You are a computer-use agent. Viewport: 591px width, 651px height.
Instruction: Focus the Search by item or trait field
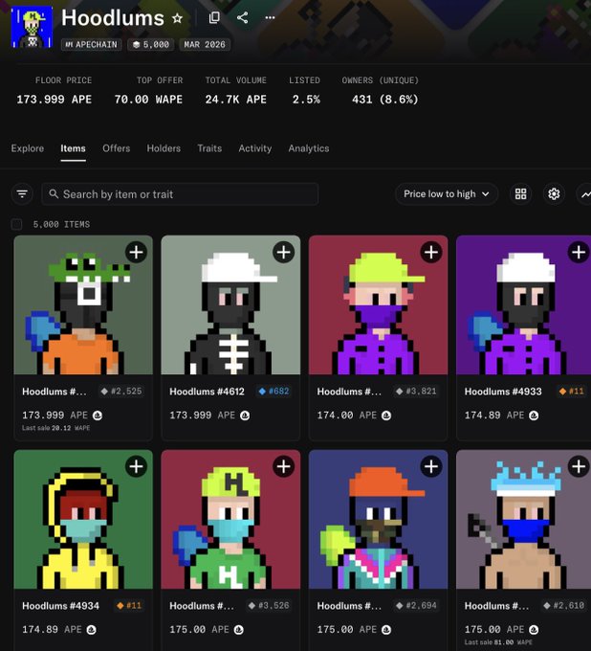[x=180, y=194]
